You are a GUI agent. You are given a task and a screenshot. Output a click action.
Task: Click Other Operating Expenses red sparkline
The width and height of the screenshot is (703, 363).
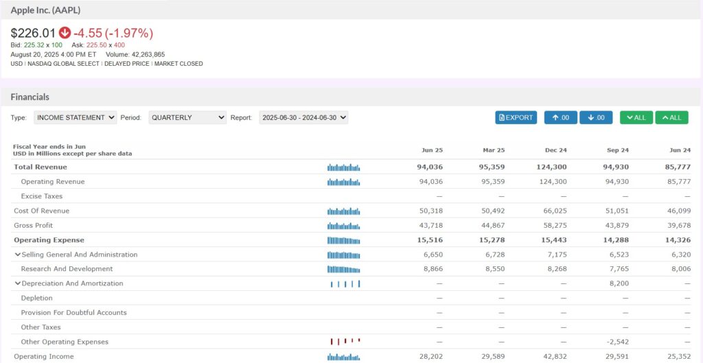[345, 342]
